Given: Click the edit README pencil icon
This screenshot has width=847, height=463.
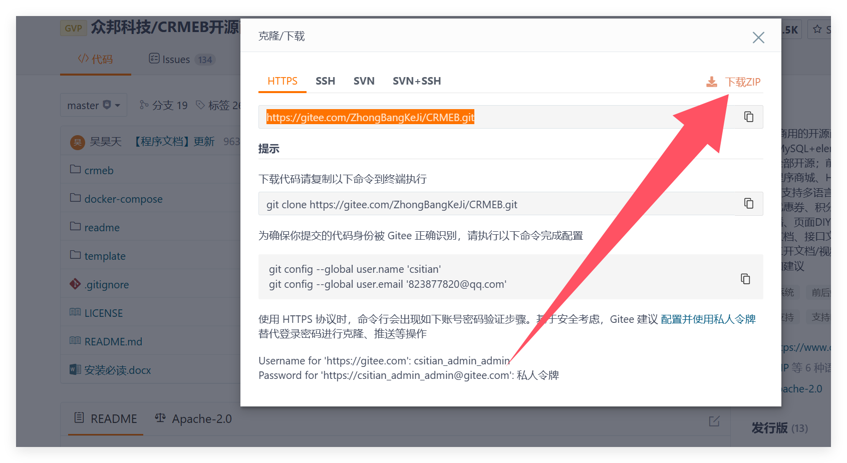Looking at the screenshot, I should tap(714, 421).
